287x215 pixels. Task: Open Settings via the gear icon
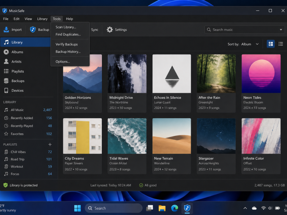[x=110, y=29]
